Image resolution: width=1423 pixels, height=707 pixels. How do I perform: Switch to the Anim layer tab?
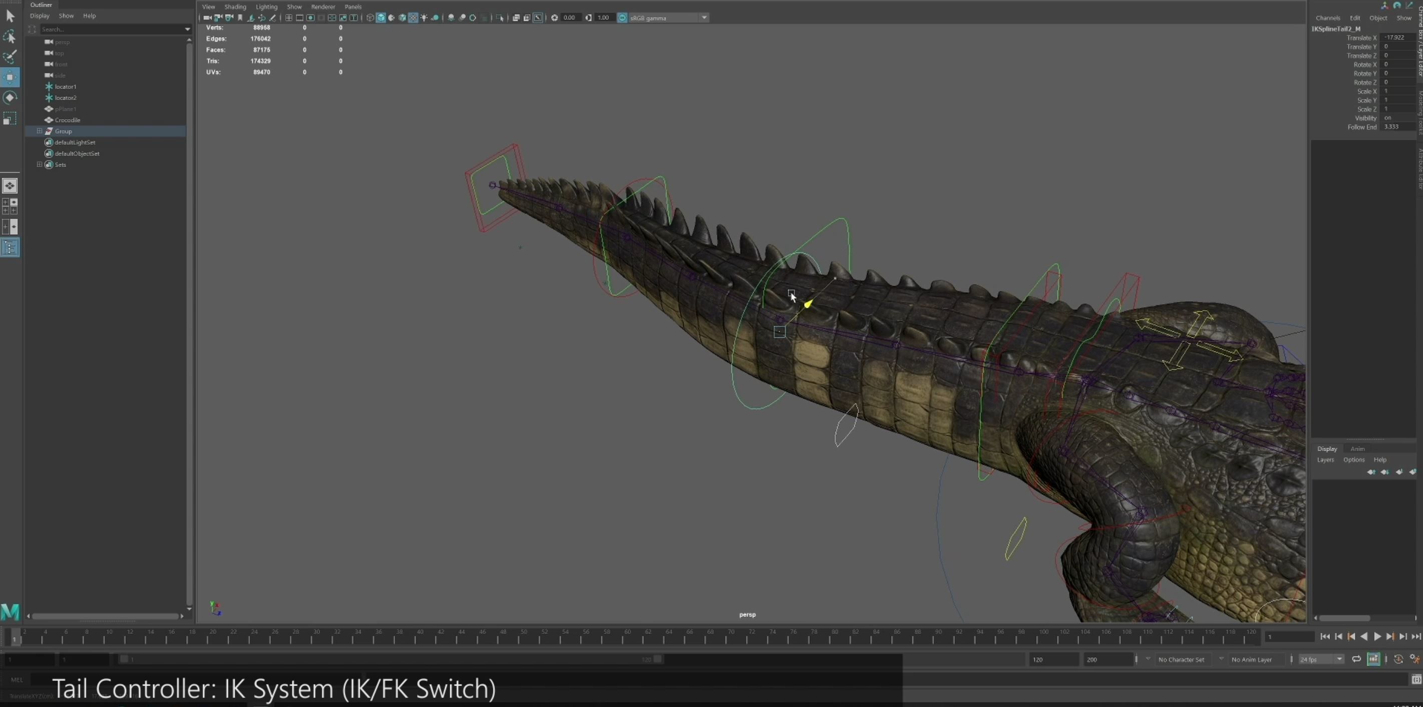pyautogui.click(x=1357, y=449)
